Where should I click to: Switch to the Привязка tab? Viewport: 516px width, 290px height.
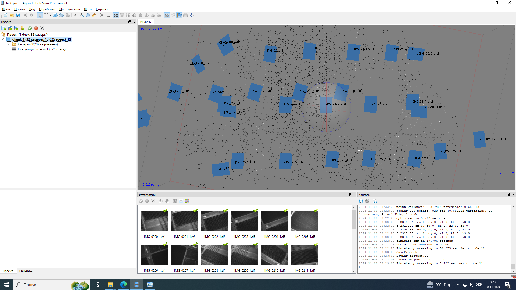click(26, 271)
